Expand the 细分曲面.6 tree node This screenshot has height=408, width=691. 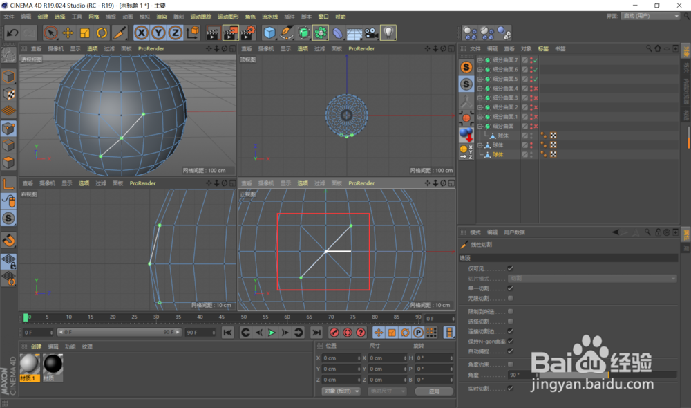pyautogui.click(x=480, y=70)
